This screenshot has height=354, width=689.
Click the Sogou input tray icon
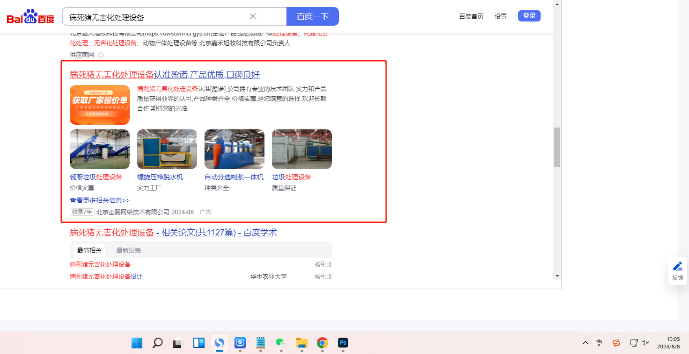coord(616,343)
